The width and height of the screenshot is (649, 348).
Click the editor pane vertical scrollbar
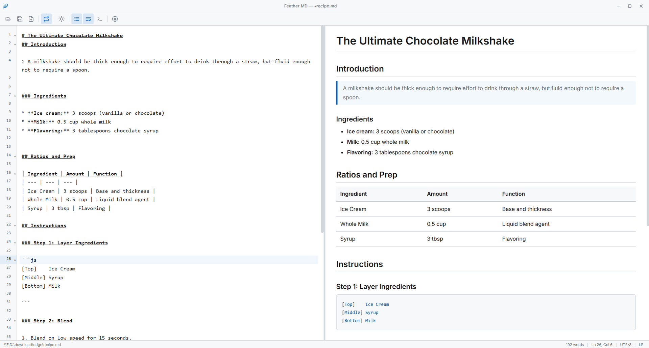tap(322, 129)
